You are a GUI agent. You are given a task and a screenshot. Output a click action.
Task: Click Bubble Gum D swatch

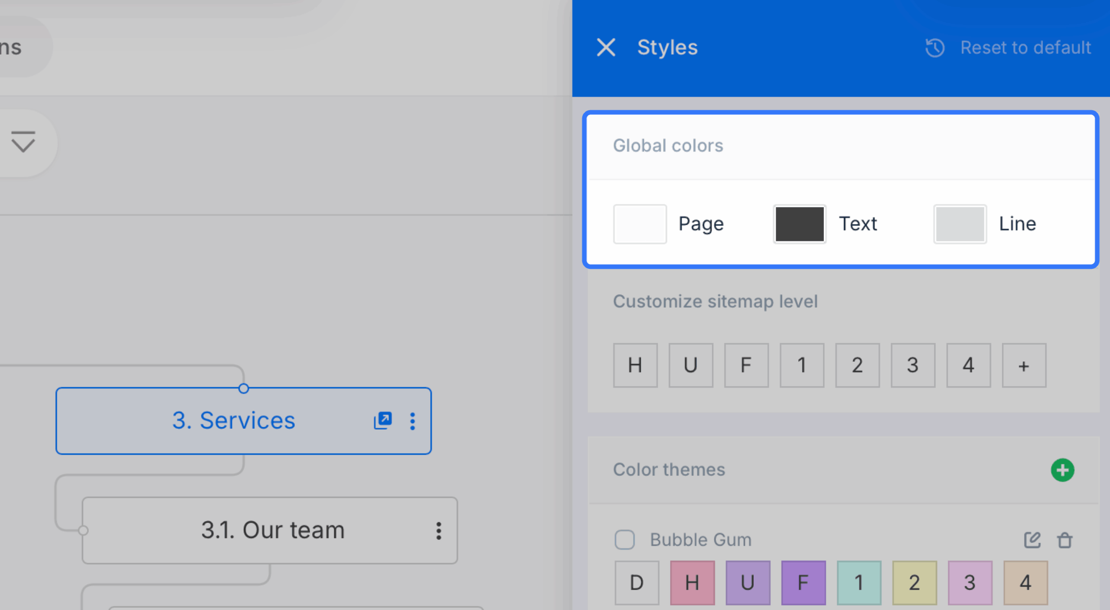pos(637,583)
